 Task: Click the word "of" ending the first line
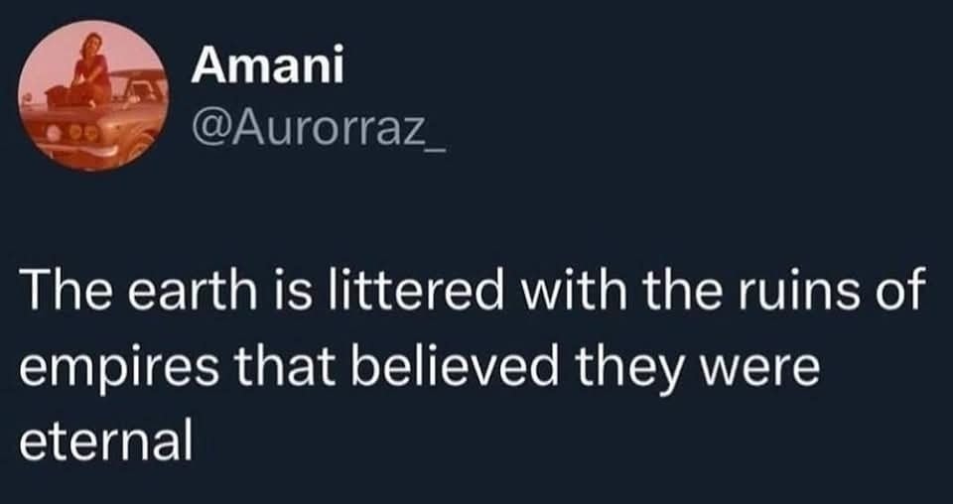901,295
